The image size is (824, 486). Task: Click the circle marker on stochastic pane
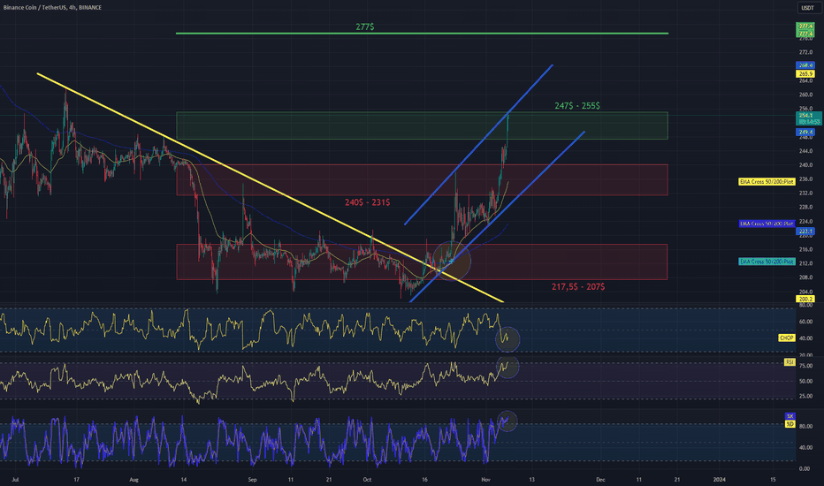click(507, 421)
